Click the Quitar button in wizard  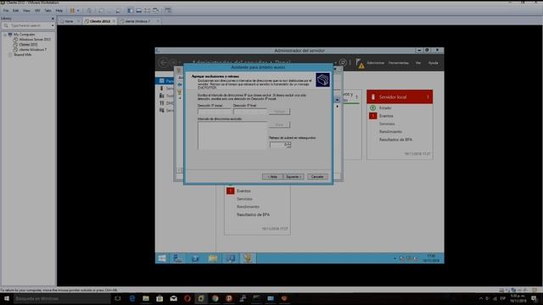[x=279, y=125]
